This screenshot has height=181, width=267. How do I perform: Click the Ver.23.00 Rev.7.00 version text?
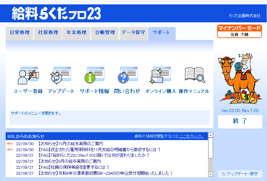click(x=240, y=110)
